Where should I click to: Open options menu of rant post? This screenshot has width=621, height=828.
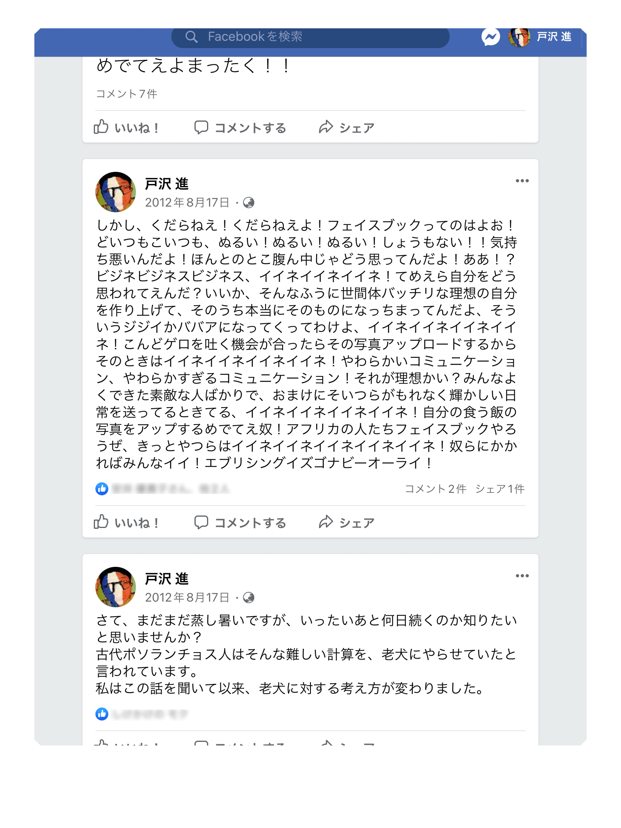(522, 181)
